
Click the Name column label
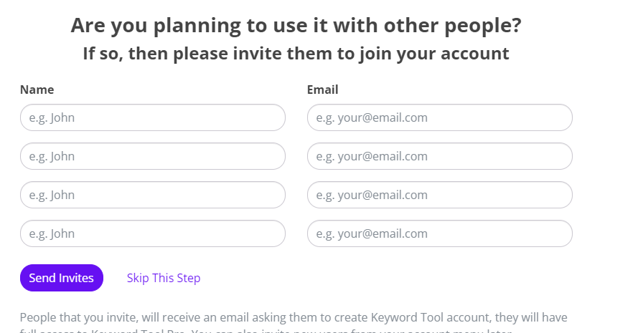click(x=37, y=90)
